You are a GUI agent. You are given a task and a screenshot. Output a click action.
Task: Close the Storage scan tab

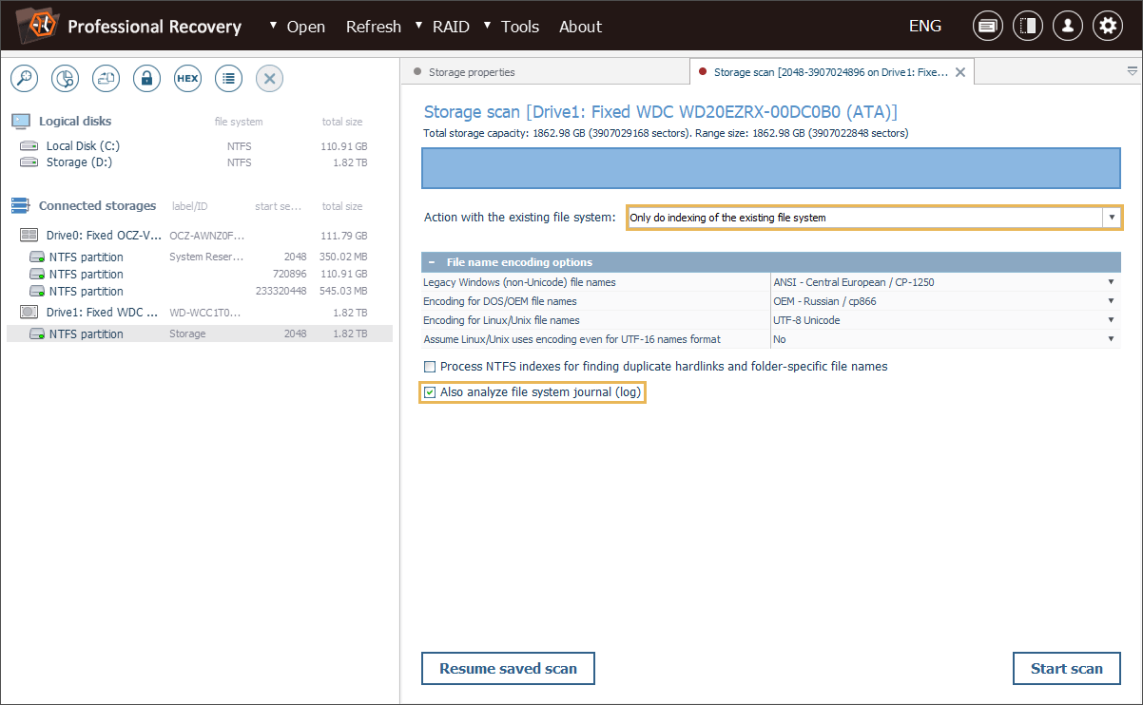pos(960,72)
